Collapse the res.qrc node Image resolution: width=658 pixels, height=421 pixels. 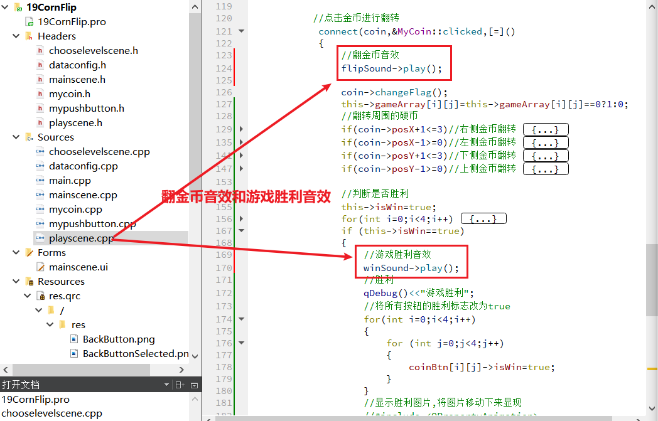point(28,296)
